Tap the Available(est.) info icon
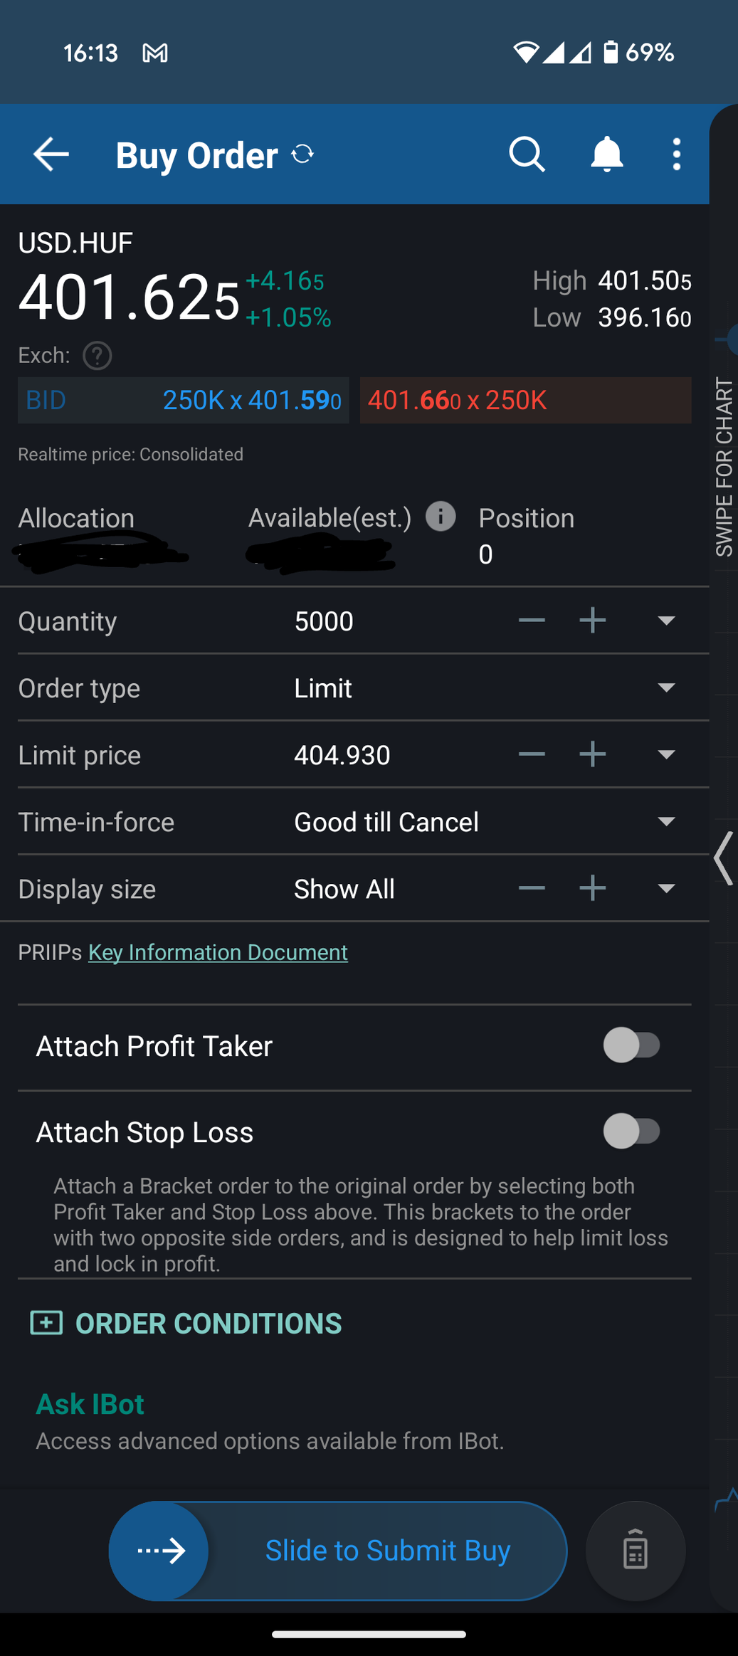This screenshot has height=1656, width=738. click(441, 517)
